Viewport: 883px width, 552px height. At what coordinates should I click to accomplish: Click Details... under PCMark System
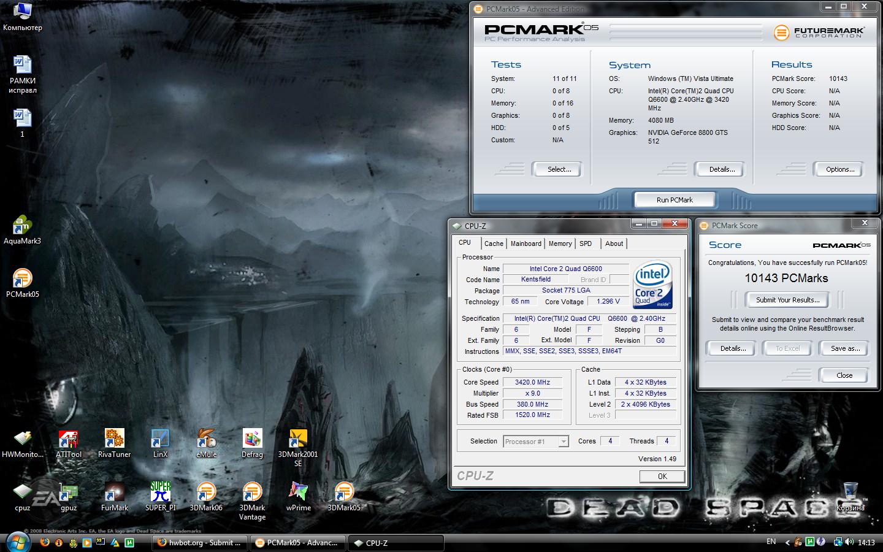(720, 169)
